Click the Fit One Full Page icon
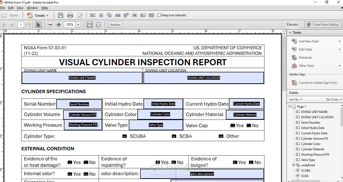Viewport: 343px width, 182px height. click(98, 25)
